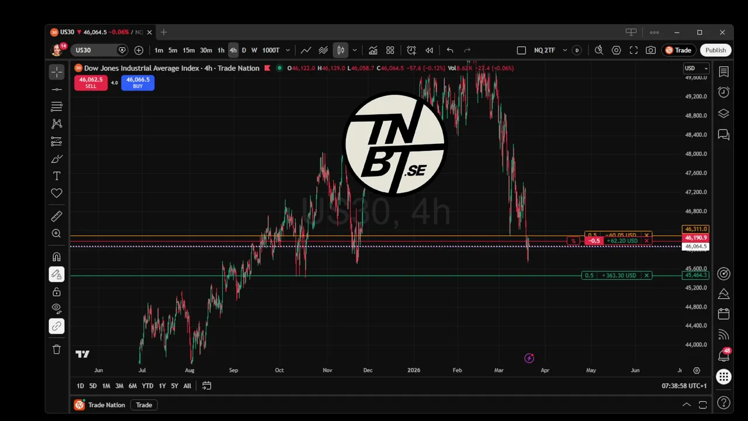Screen dimensions: 748x421
Task: Select the crosshair cursor tool
Action: (57, 72)
